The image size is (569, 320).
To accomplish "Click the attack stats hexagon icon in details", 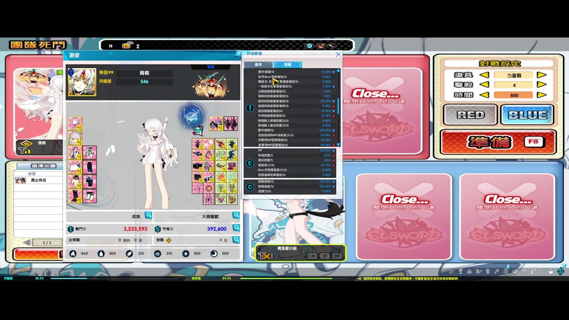I will point(250,108).
